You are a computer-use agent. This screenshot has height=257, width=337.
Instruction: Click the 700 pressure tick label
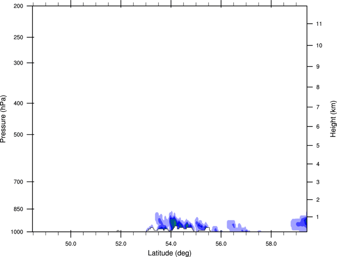coord(18,182)
